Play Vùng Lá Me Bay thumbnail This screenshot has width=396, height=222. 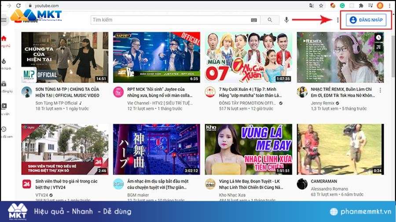click(249, 149)
